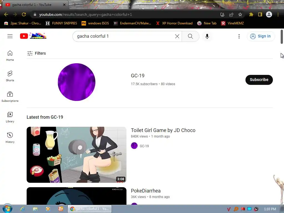Click the URL address bar
The width and height of the screenshot is (284, 213).
tap(125, 14)
